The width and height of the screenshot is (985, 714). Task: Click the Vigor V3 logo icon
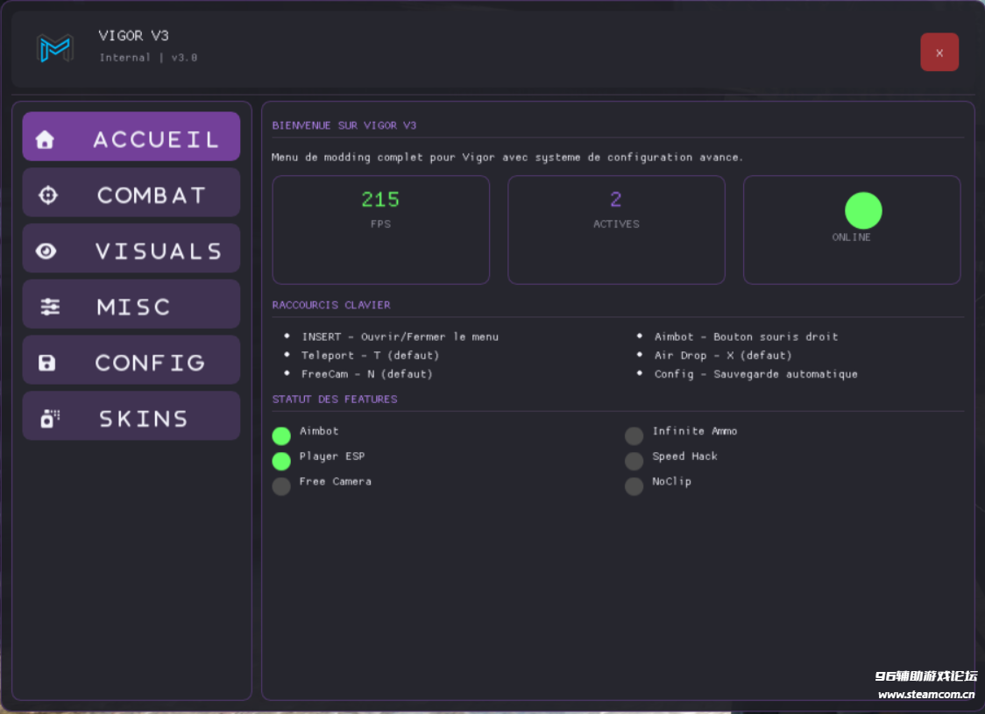click(x=54, y=48)
